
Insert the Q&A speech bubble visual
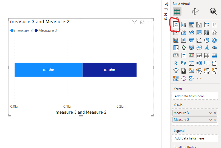pyautogui.click(x=207, y=63)
